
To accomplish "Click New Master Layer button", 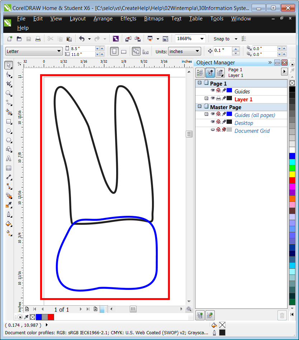I will point(210,315).
